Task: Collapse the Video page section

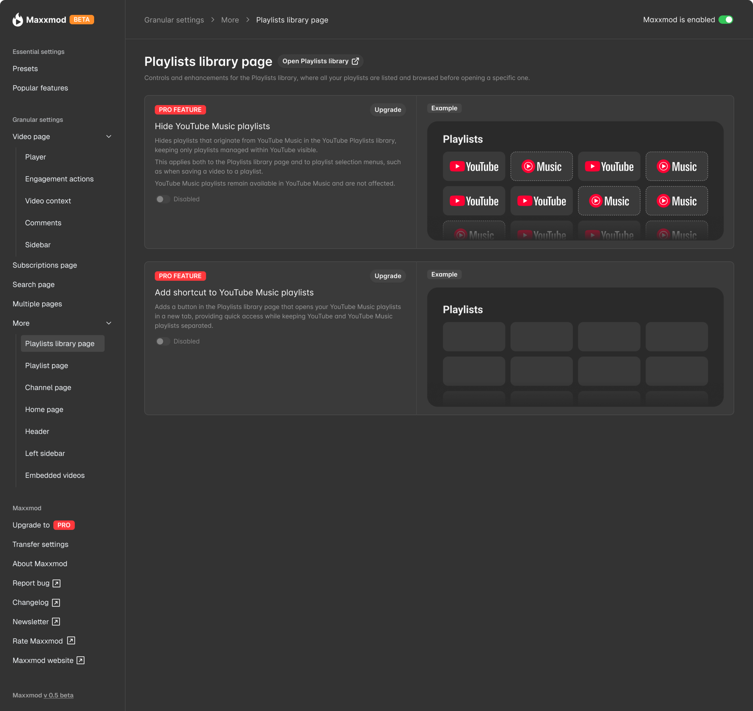Action: click(x=109, y=136)
